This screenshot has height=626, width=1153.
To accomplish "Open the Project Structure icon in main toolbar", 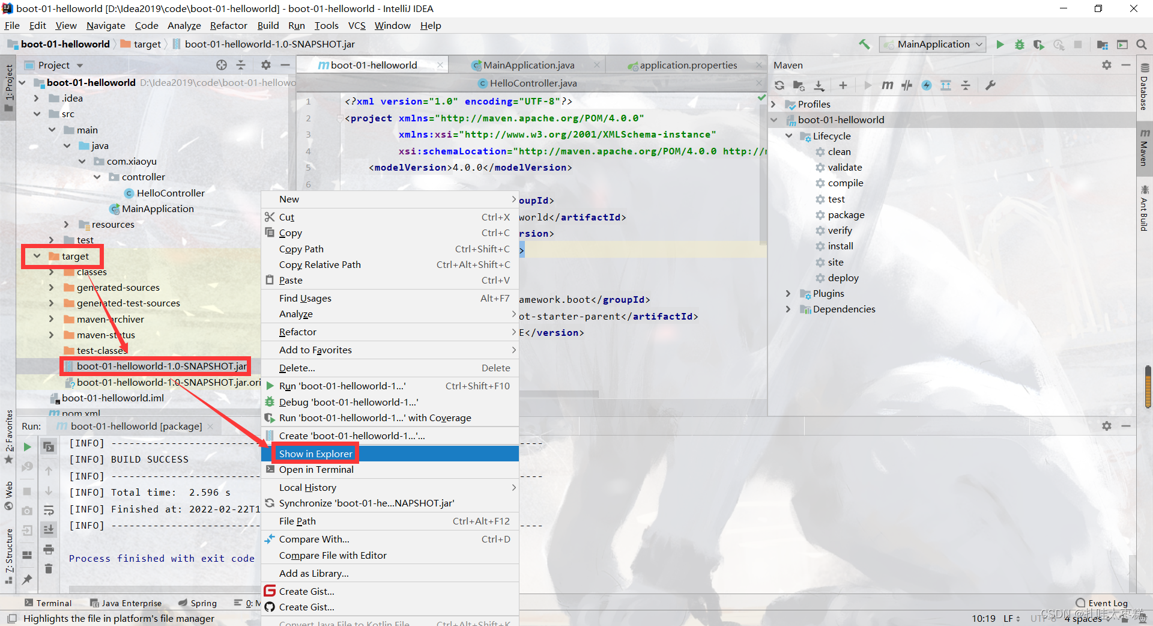I will click(x=1103, y=44).
